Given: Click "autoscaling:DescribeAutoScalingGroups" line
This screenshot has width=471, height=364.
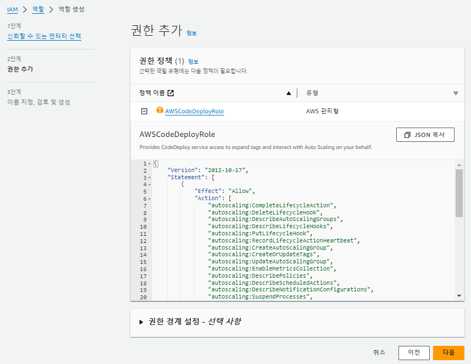Looking at the screenshot, I should [275, 219].
